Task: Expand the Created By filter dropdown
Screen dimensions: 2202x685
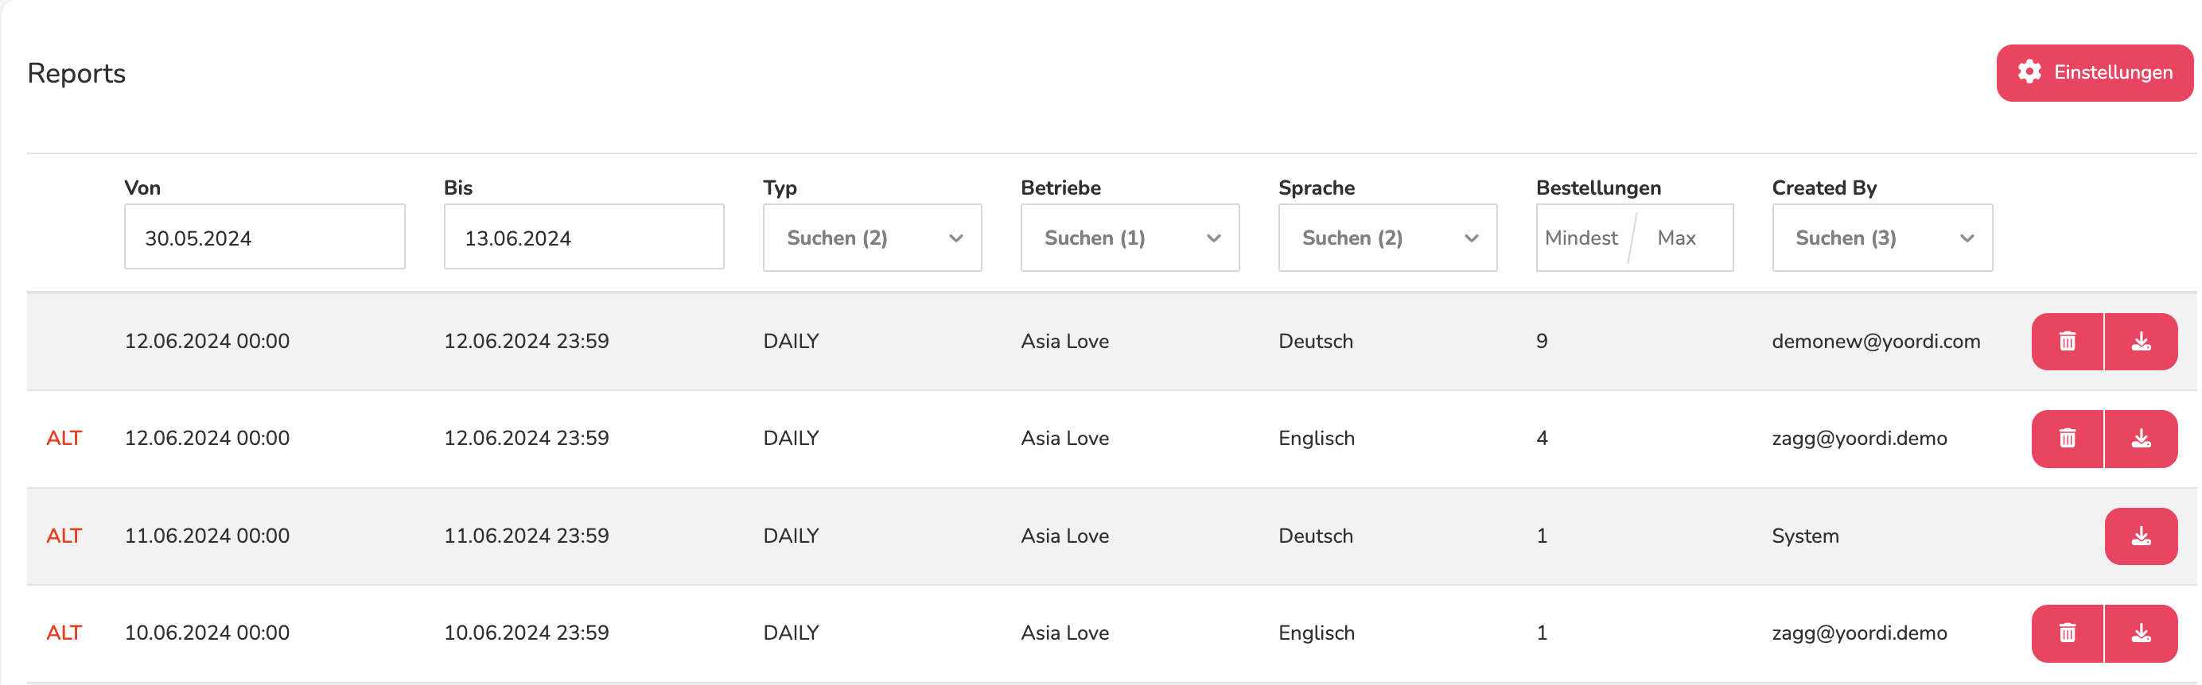Action: point(1882,238)
